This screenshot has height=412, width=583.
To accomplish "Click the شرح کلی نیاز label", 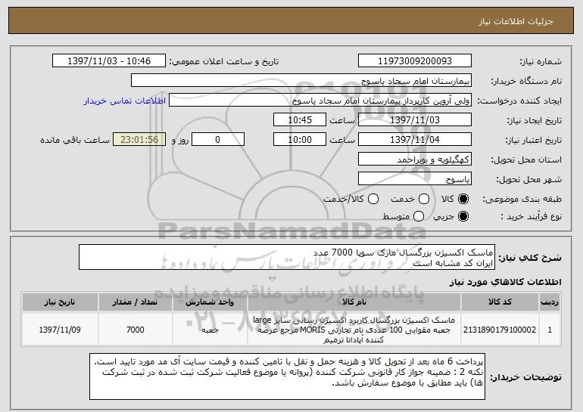I will [x=530, y=258].
